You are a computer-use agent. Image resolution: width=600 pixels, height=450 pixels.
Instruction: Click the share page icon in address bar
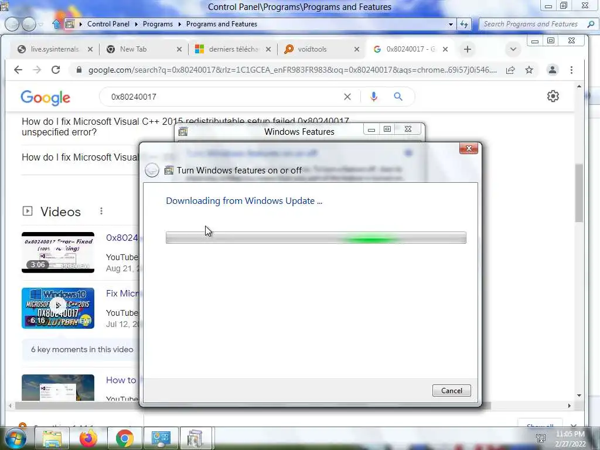[x=510, y=70]
